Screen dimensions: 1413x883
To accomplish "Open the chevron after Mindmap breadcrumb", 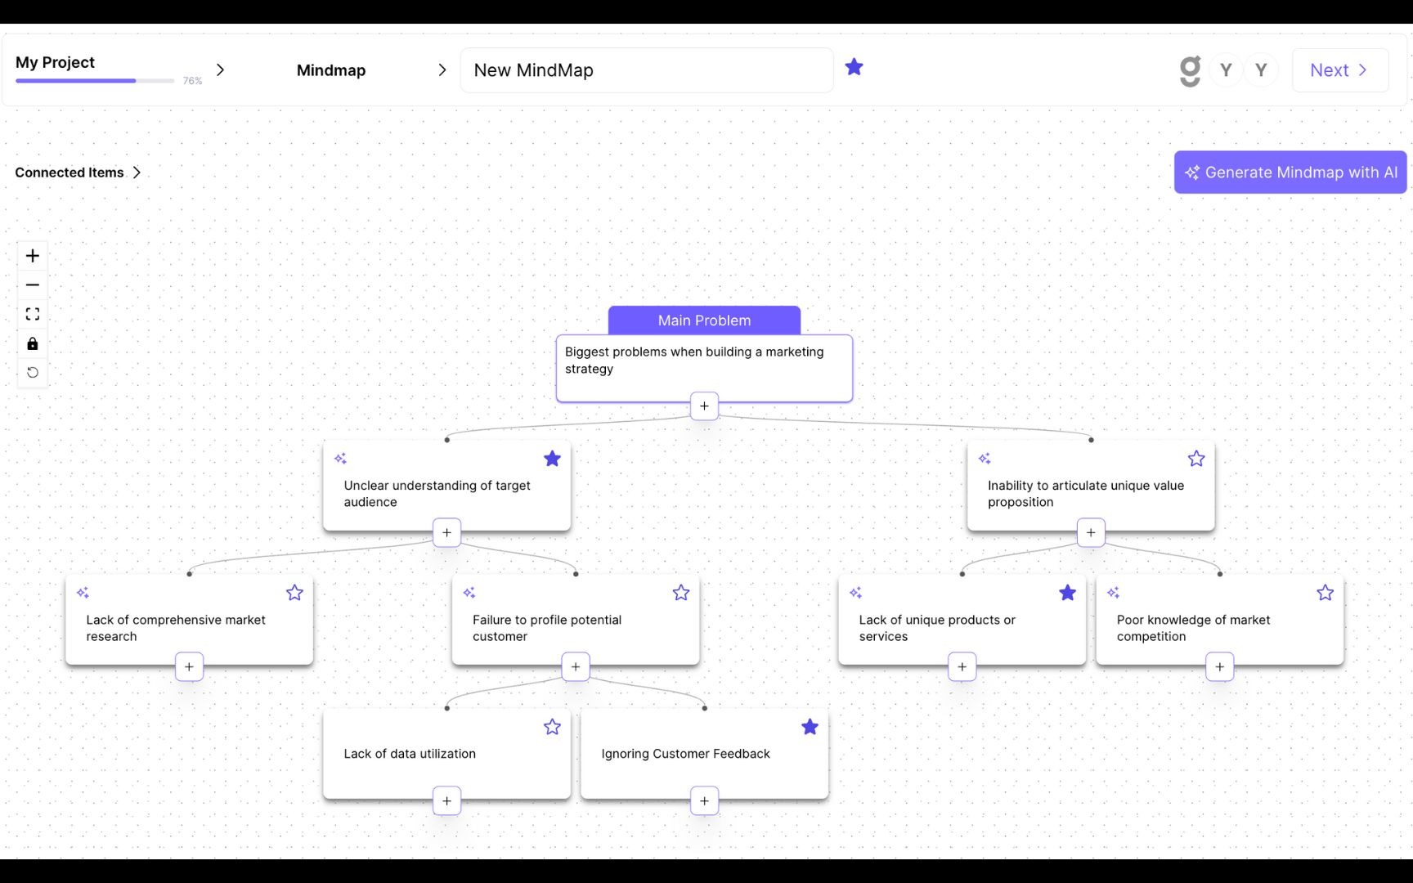I will pos(442,70).
